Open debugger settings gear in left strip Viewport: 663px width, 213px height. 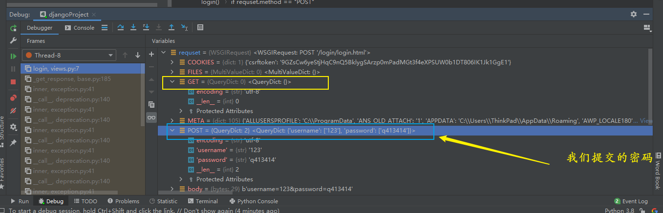[x=13, y=127]
